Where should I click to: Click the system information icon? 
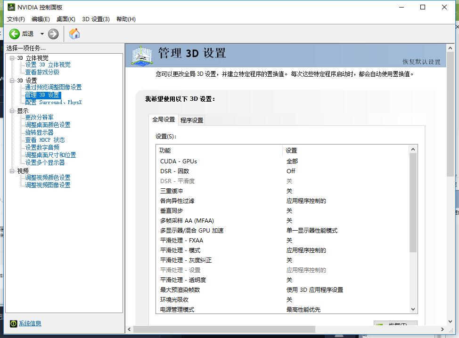(x=14, y=323)
